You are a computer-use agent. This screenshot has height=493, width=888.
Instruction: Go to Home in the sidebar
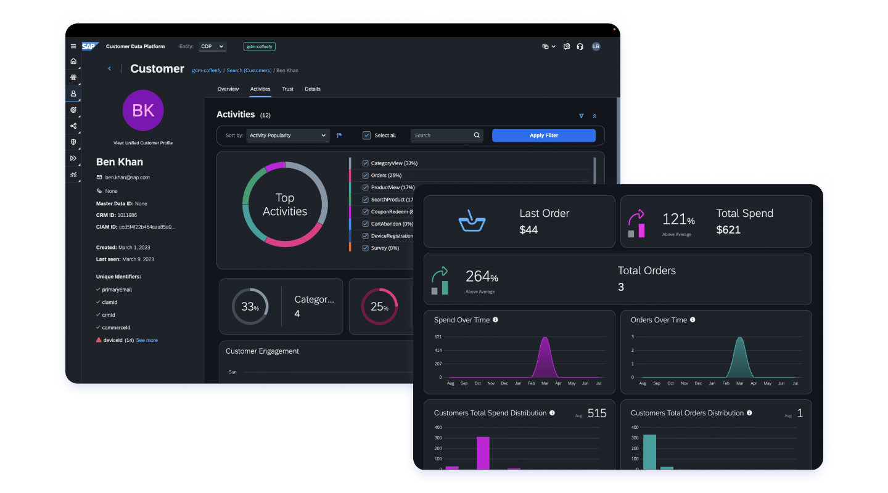73,61
